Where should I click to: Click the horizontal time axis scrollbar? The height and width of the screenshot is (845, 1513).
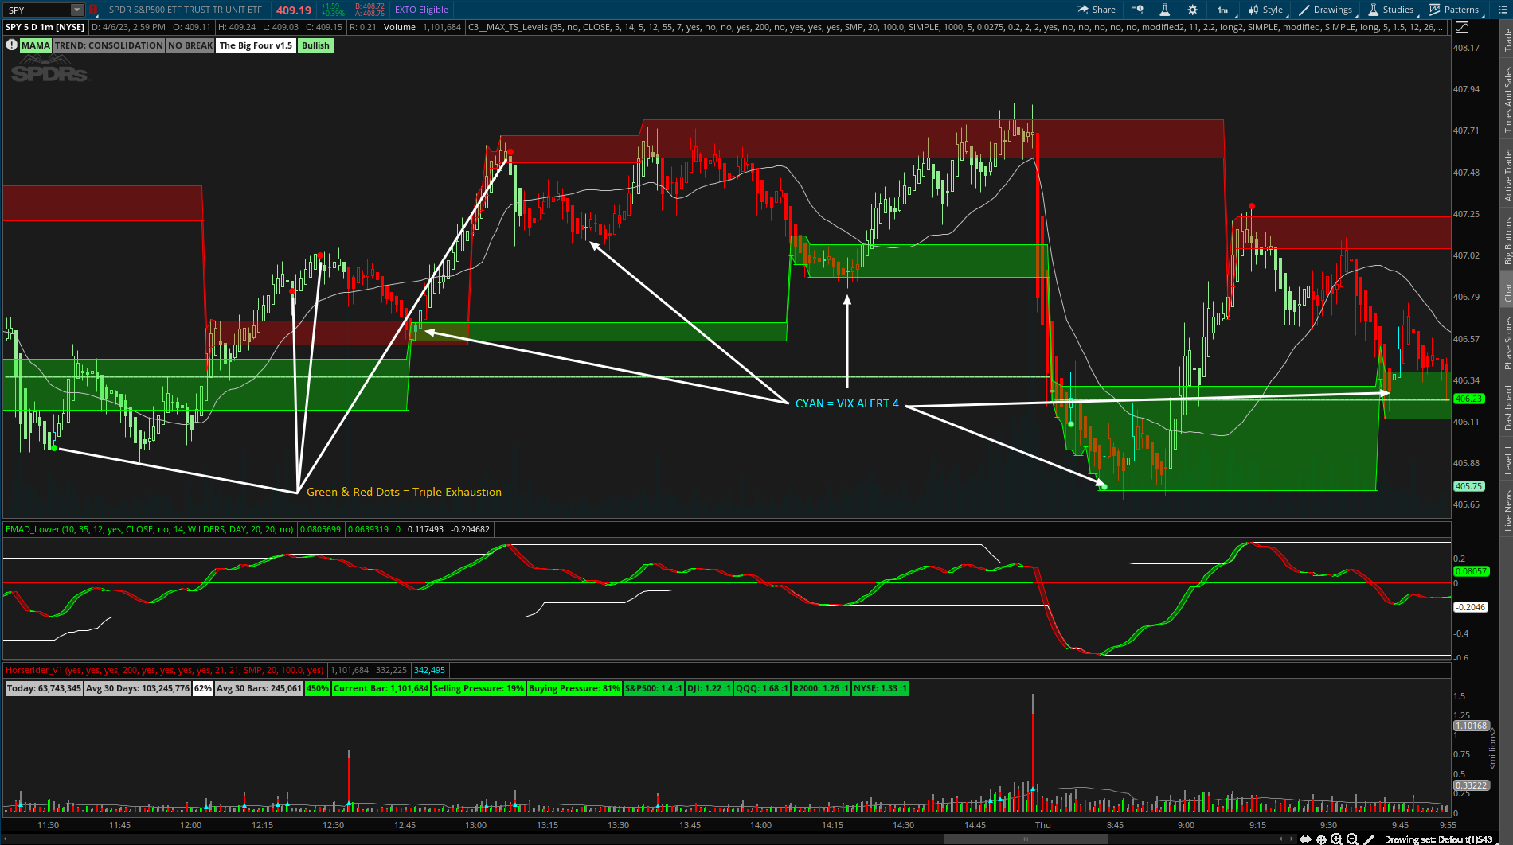[x=1025, y=839]
